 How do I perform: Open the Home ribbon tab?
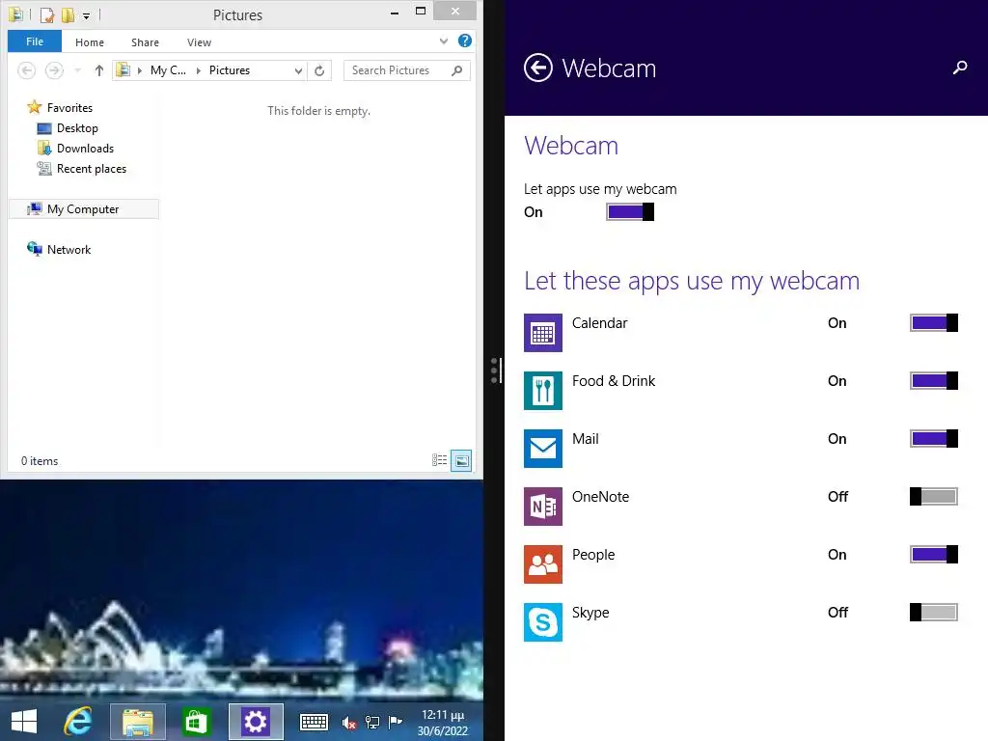(x=90, y=42)
